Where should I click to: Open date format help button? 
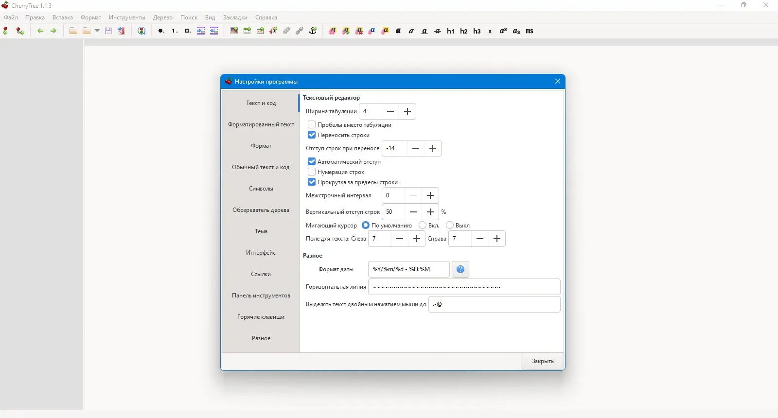point(460,269)
